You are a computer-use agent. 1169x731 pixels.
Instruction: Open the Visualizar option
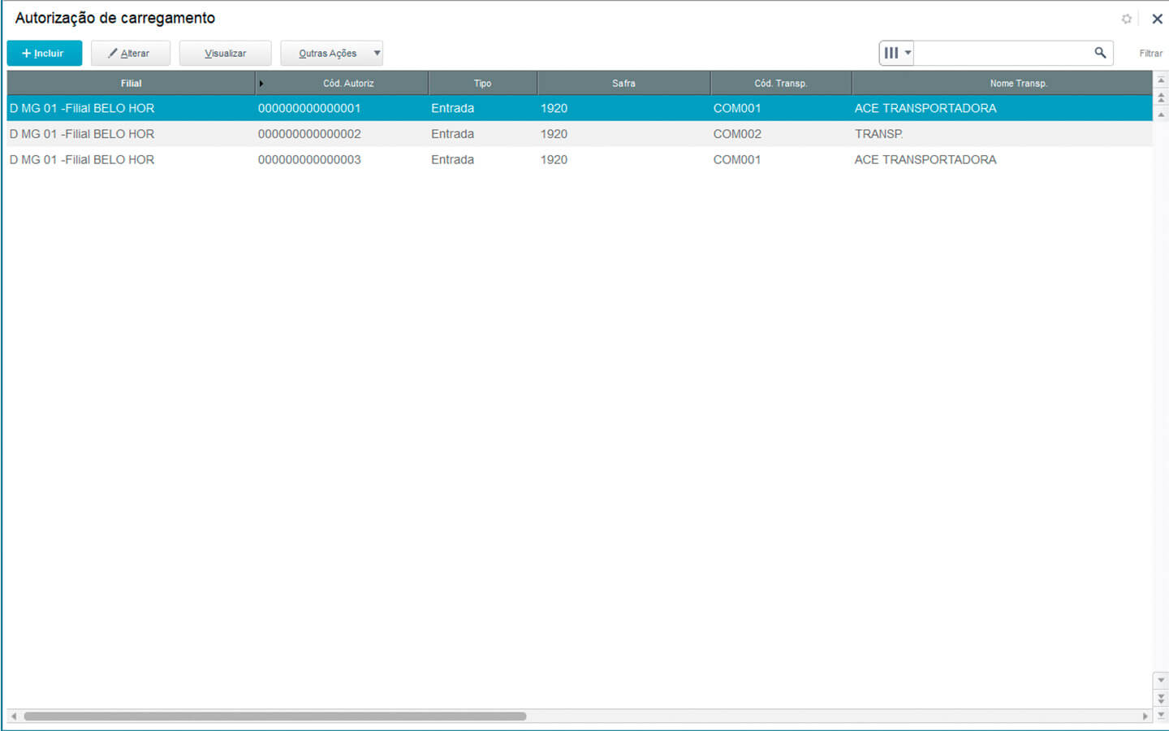click(x=225, y=54)
